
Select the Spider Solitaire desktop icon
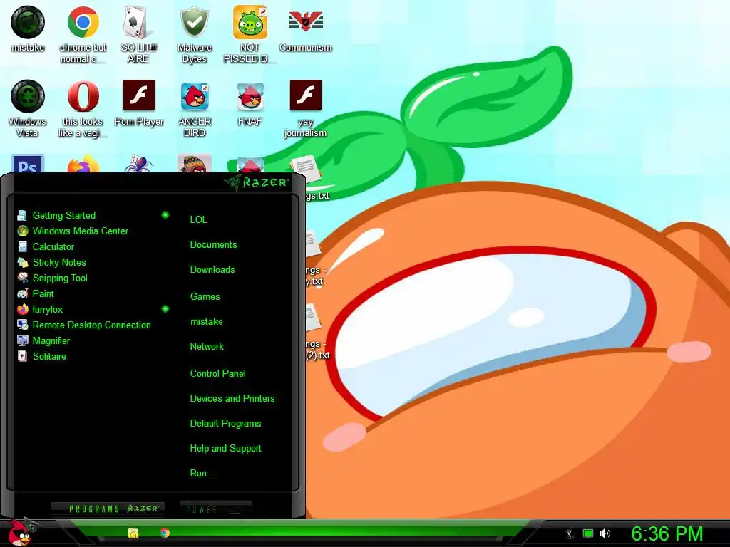click(x=138, y=164)
